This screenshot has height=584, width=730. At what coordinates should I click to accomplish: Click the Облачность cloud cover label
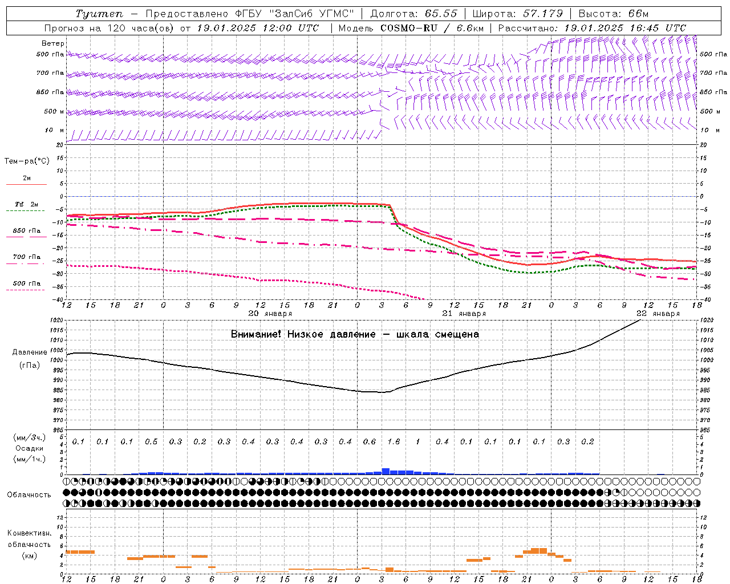[29, 495]
